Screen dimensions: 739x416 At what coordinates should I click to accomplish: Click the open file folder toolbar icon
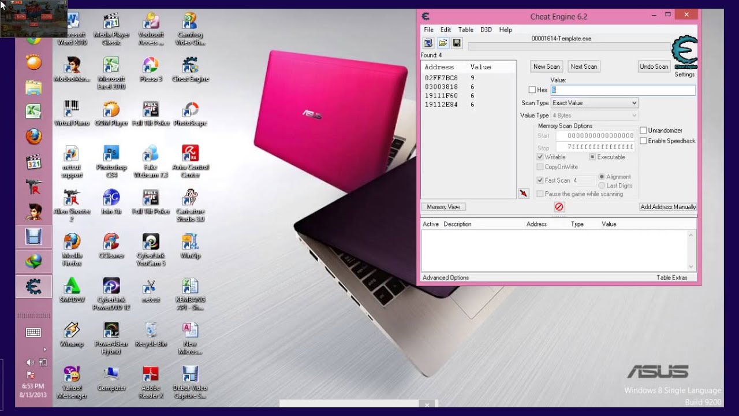click(x=443, y=43)
